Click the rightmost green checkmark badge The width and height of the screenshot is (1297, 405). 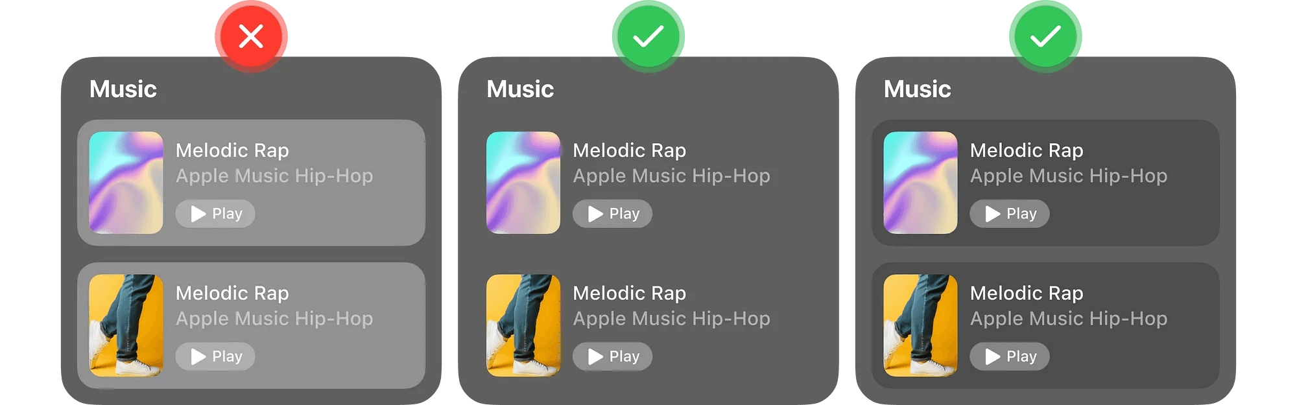click(1045, 36)
